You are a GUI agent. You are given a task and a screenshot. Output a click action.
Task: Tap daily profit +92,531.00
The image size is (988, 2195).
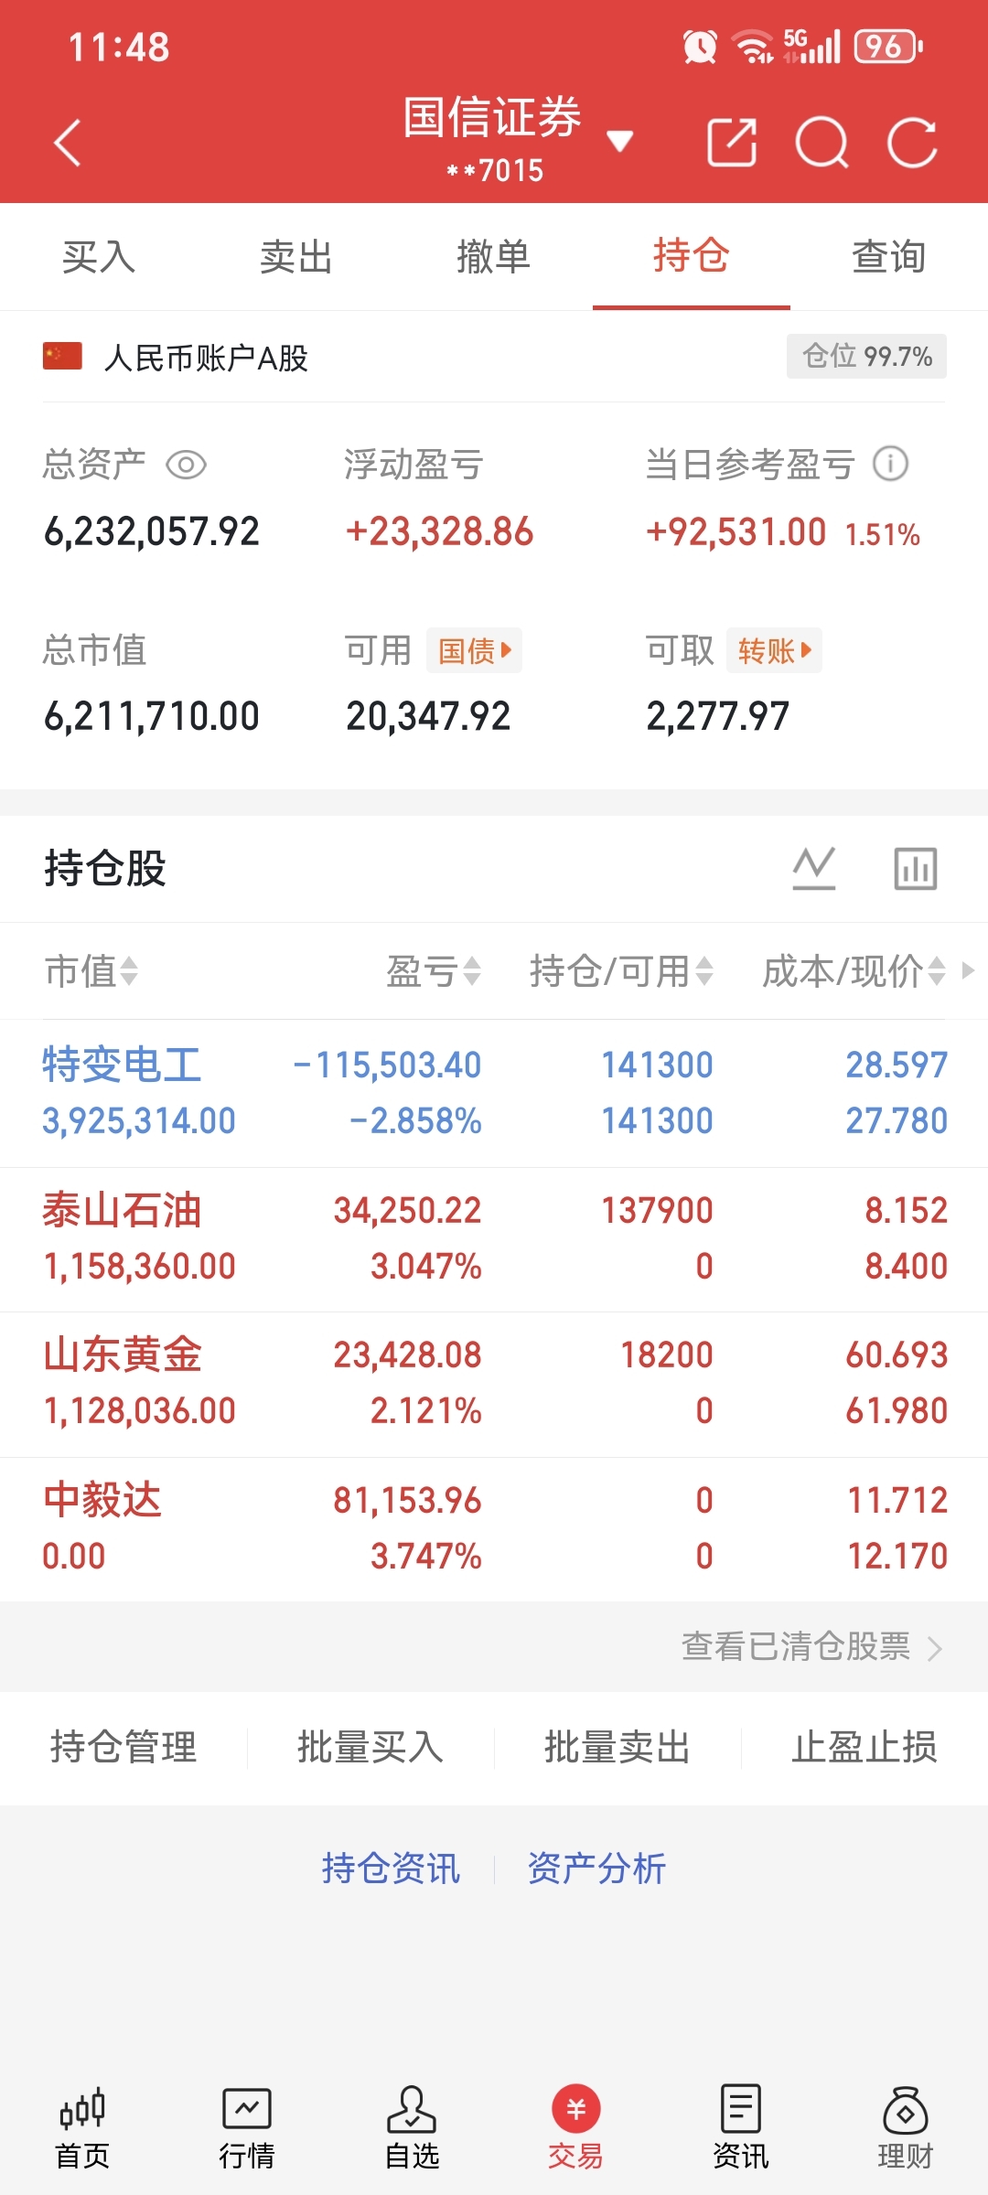pyautogui.click(x=736, y=531)
